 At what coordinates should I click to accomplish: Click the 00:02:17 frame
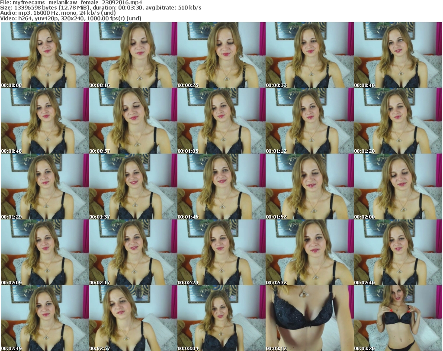[x=133, y=252]
